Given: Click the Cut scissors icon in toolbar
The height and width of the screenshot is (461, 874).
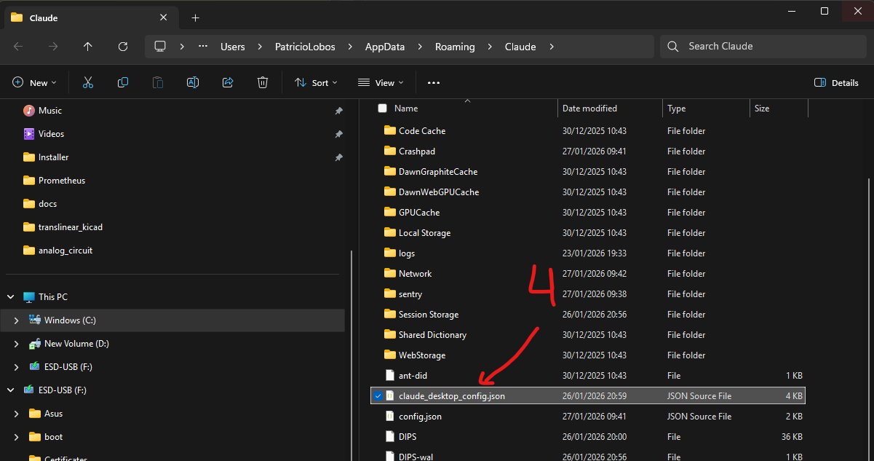Looking at the screenshot, I should (88, 83).
